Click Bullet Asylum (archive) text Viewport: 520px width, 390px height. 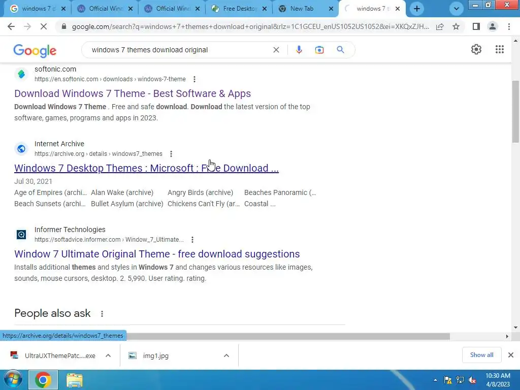(x=127, y=204)
